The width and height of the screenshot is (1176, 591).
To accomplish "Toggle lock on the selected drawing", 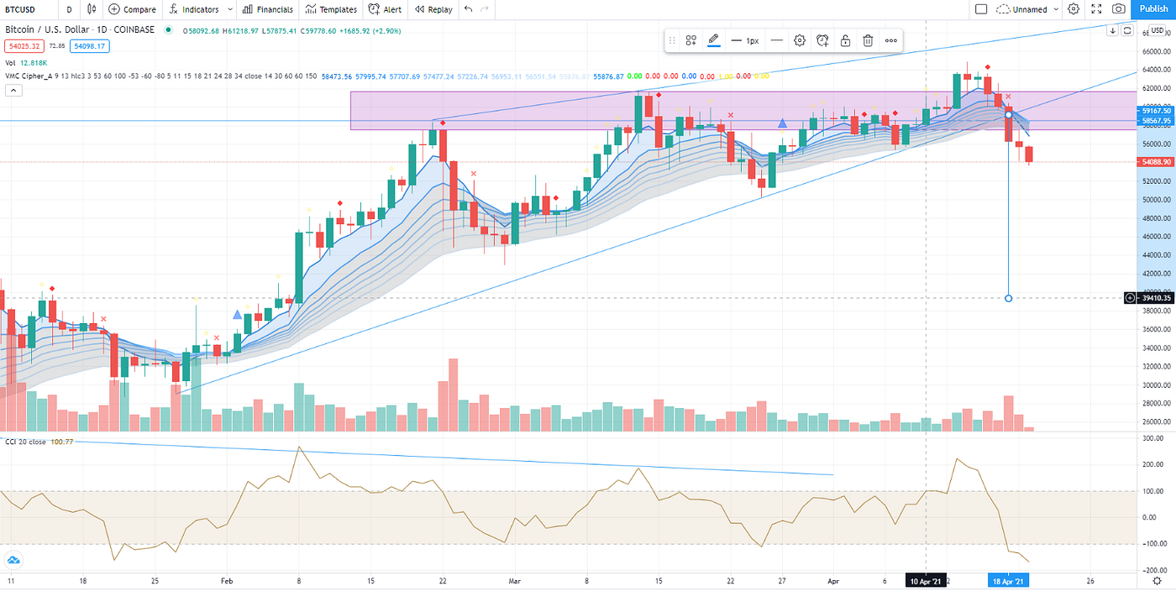I will point(845,40).
